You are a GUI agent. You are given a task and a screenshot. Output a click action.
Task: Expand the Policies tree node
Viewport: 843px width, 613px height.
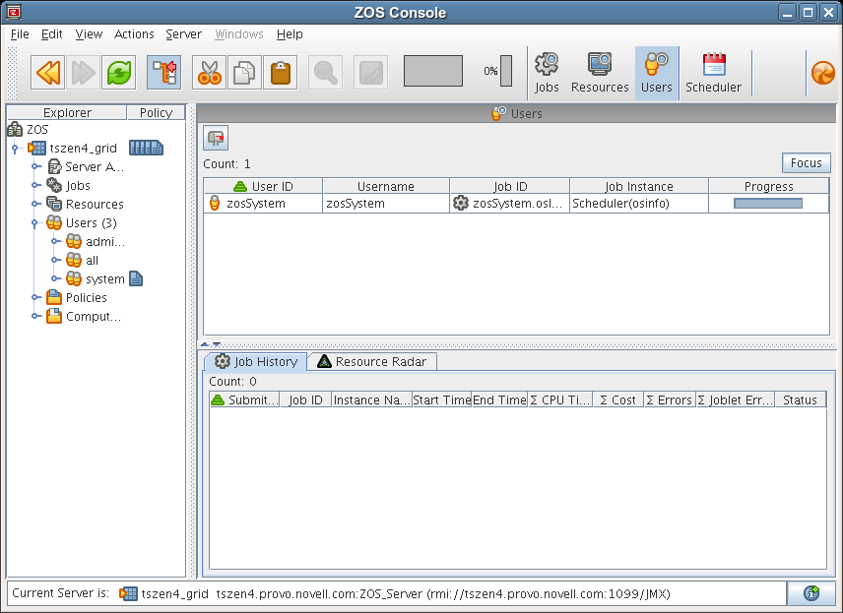(35, 297)
